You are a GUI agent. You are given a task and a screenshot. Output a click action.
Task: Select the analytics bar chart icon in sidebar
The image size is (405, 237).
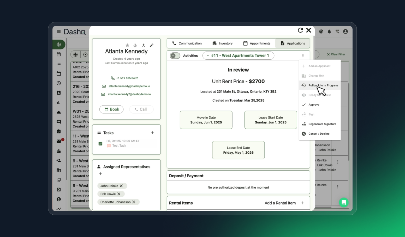(59, 102)
